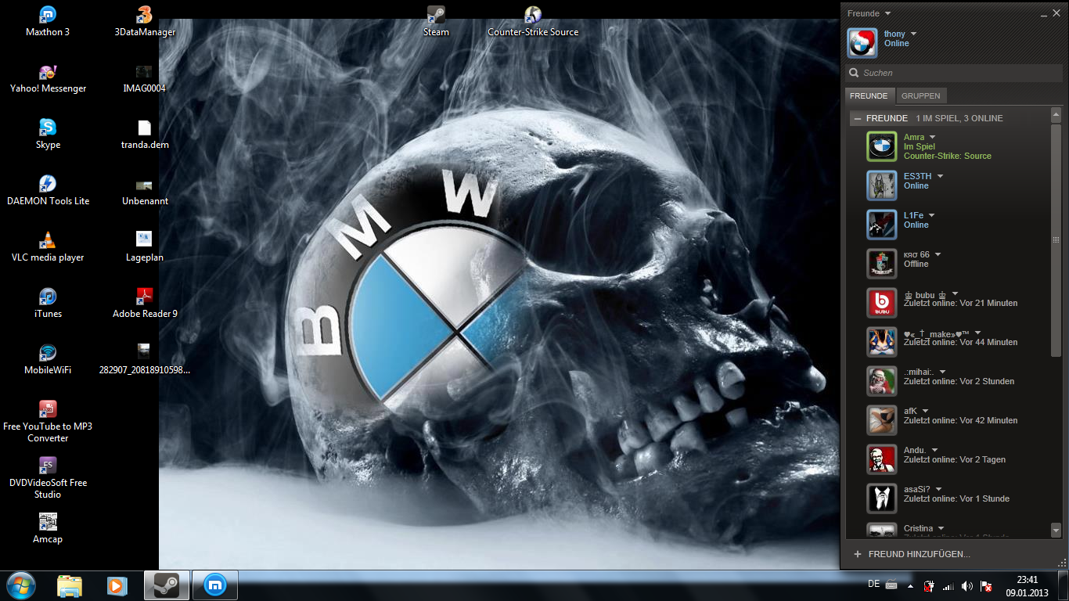Open the thony status dropdown

coord(913,34)
